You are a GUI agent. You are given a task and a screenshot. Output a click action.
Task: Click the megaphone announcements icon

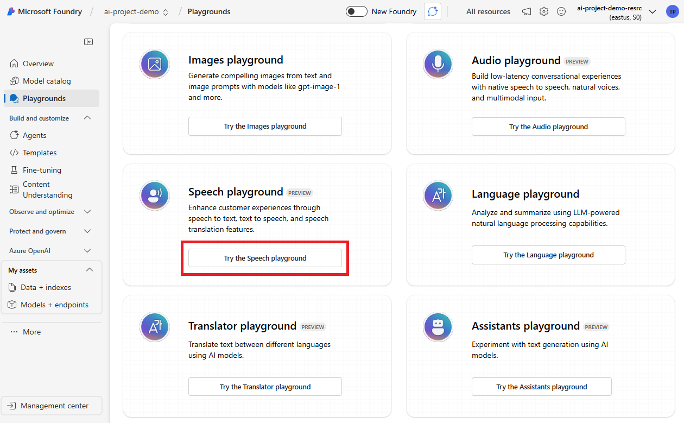527,11
